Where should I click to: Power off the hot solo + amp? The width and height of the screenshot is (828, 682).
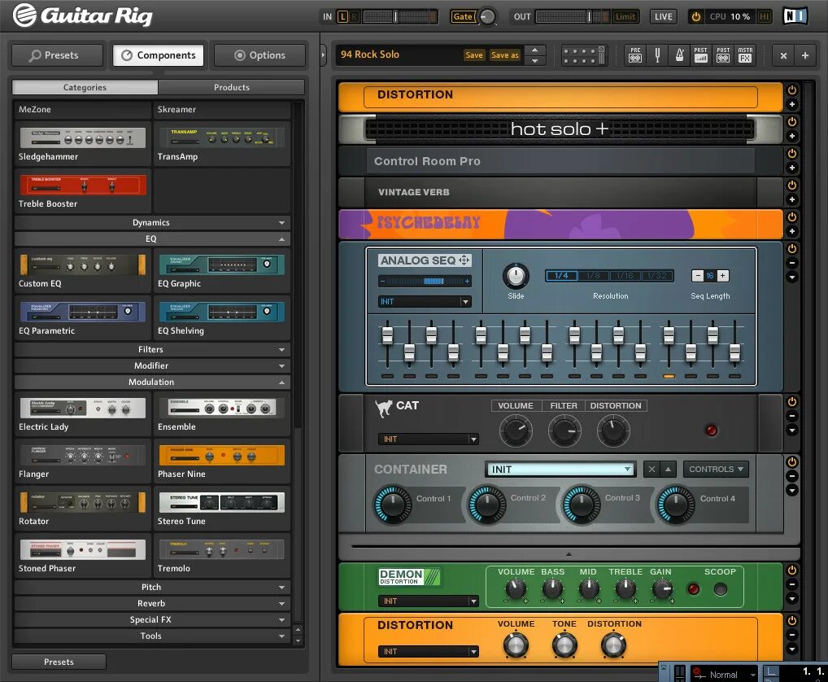pyautogui.click(x=792, y=122)
